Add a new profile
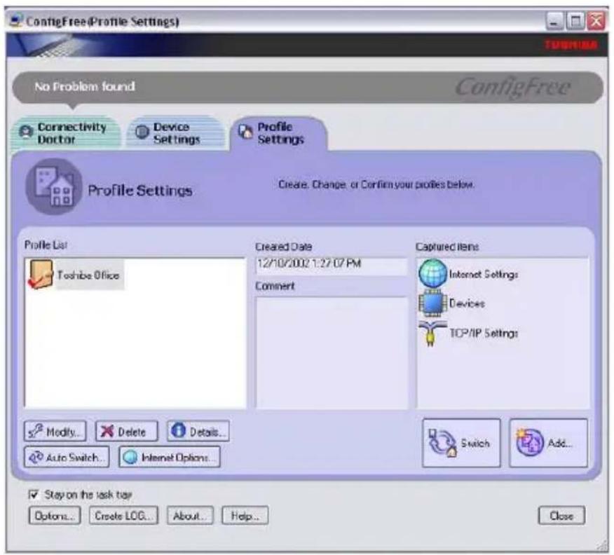This screenshot has height=555, width=614. point(548,443)
